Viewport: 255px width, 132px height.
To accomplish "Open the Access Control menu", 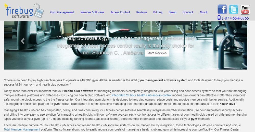I will tap(120, 12).
